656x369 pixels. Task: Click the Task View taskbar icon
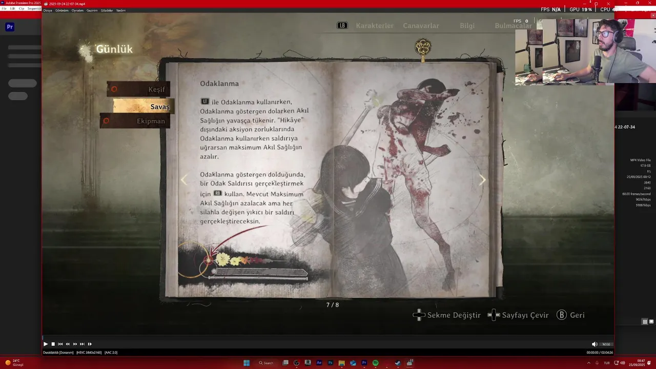[285, 363]
